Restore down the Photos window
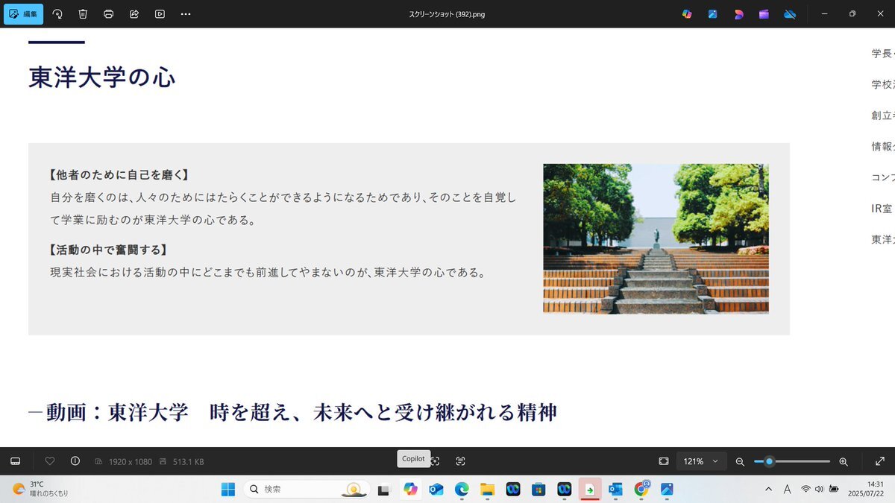This screenshot has height=503, width=895. coord(852,14)
